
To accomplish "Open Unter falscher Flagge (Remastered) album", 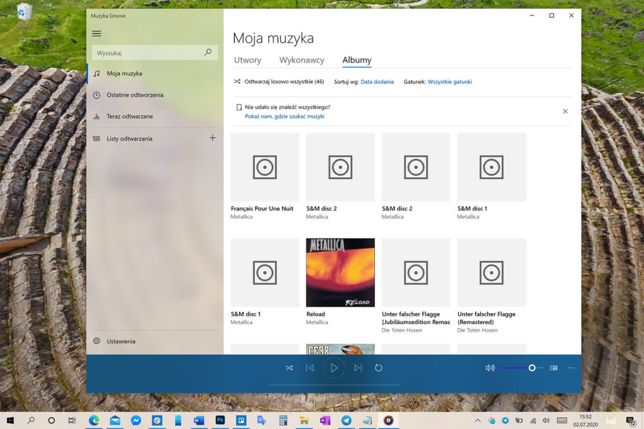I will coord(491,272).
